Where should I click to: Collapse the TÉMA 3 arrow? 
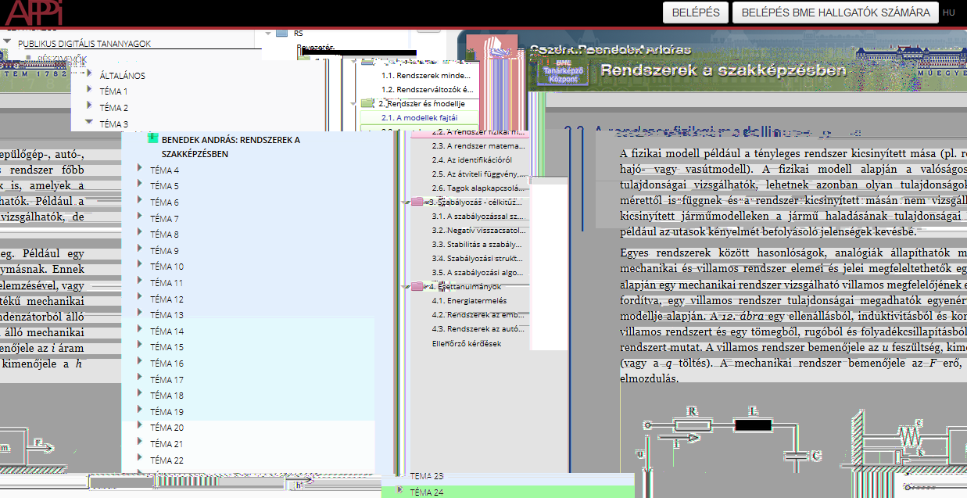(90, 123)
